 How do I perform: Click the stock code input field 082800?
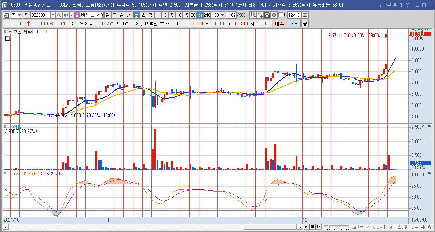(x=40, y=15)
